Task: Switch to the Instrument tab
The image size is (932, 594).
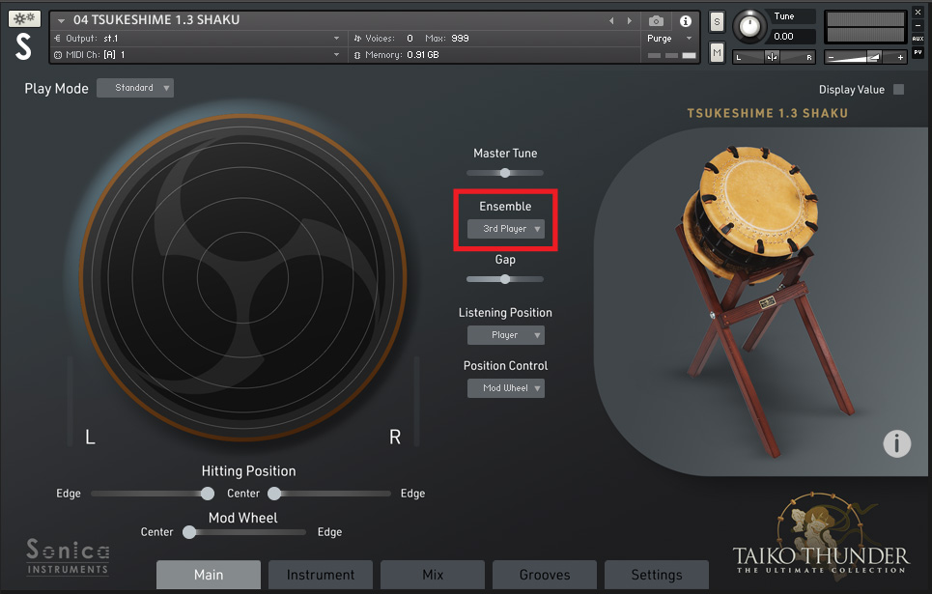Action: 321,575
